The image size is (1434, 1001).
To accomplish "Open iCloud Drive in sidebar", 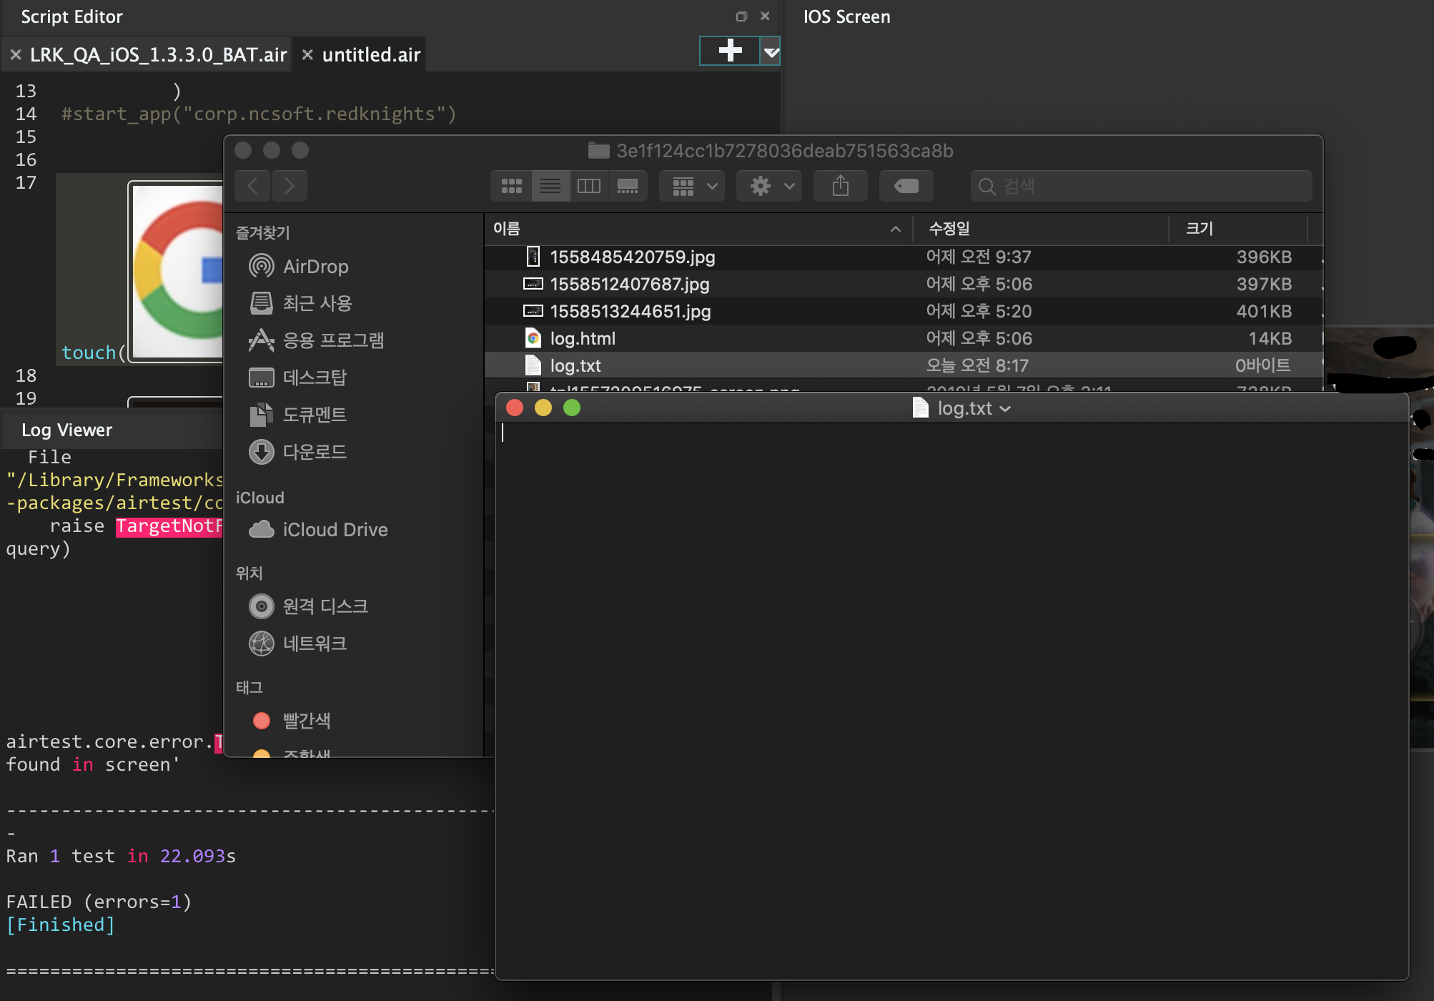I will [335, 530].
